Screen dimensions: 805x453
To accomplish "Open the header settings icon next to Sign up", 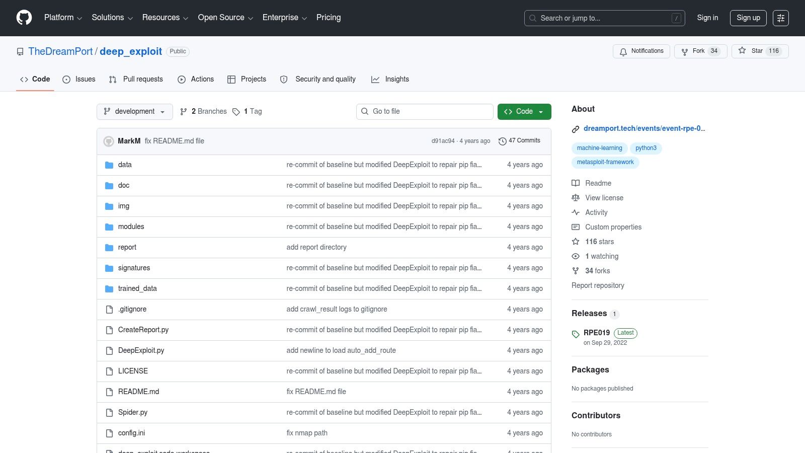I will click(781, 18).
